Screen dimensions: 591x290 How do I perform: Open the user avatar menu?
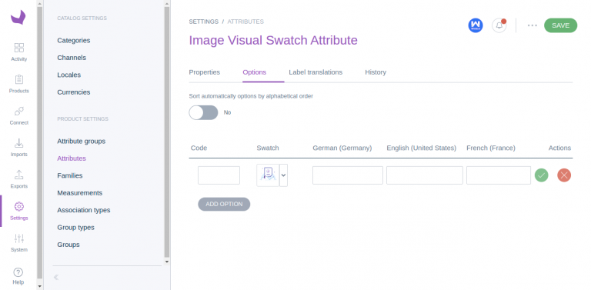point(476,25)
